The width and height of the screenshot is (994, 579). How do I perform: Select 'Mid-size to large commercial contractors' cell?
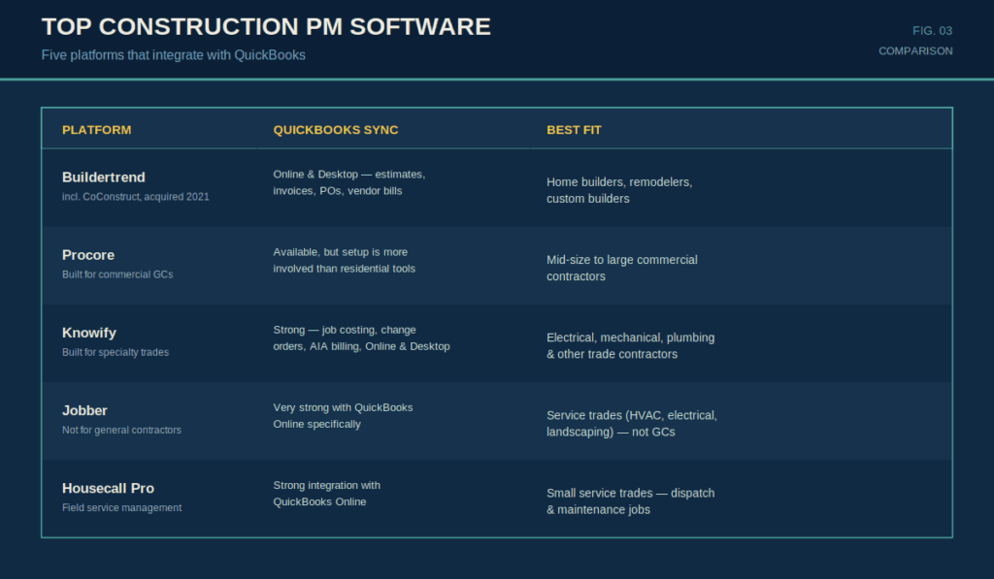[622, 268]
